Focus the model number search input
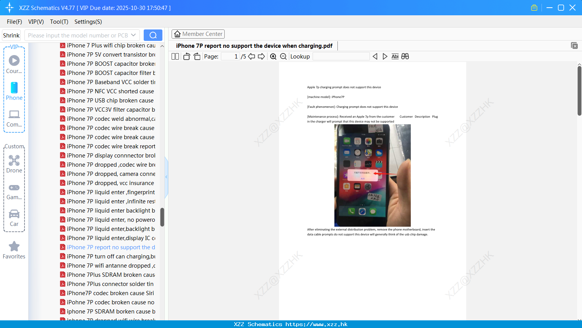 (78, 35)
